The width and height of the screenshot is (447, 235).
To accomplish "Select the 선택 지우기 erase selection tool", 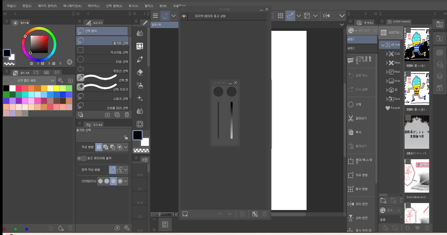I will click(x=102, y=87).
